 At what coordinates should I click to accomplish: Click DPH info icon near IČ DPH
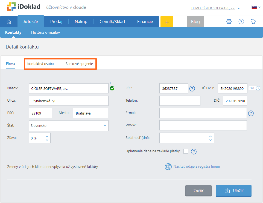(258, 88)
